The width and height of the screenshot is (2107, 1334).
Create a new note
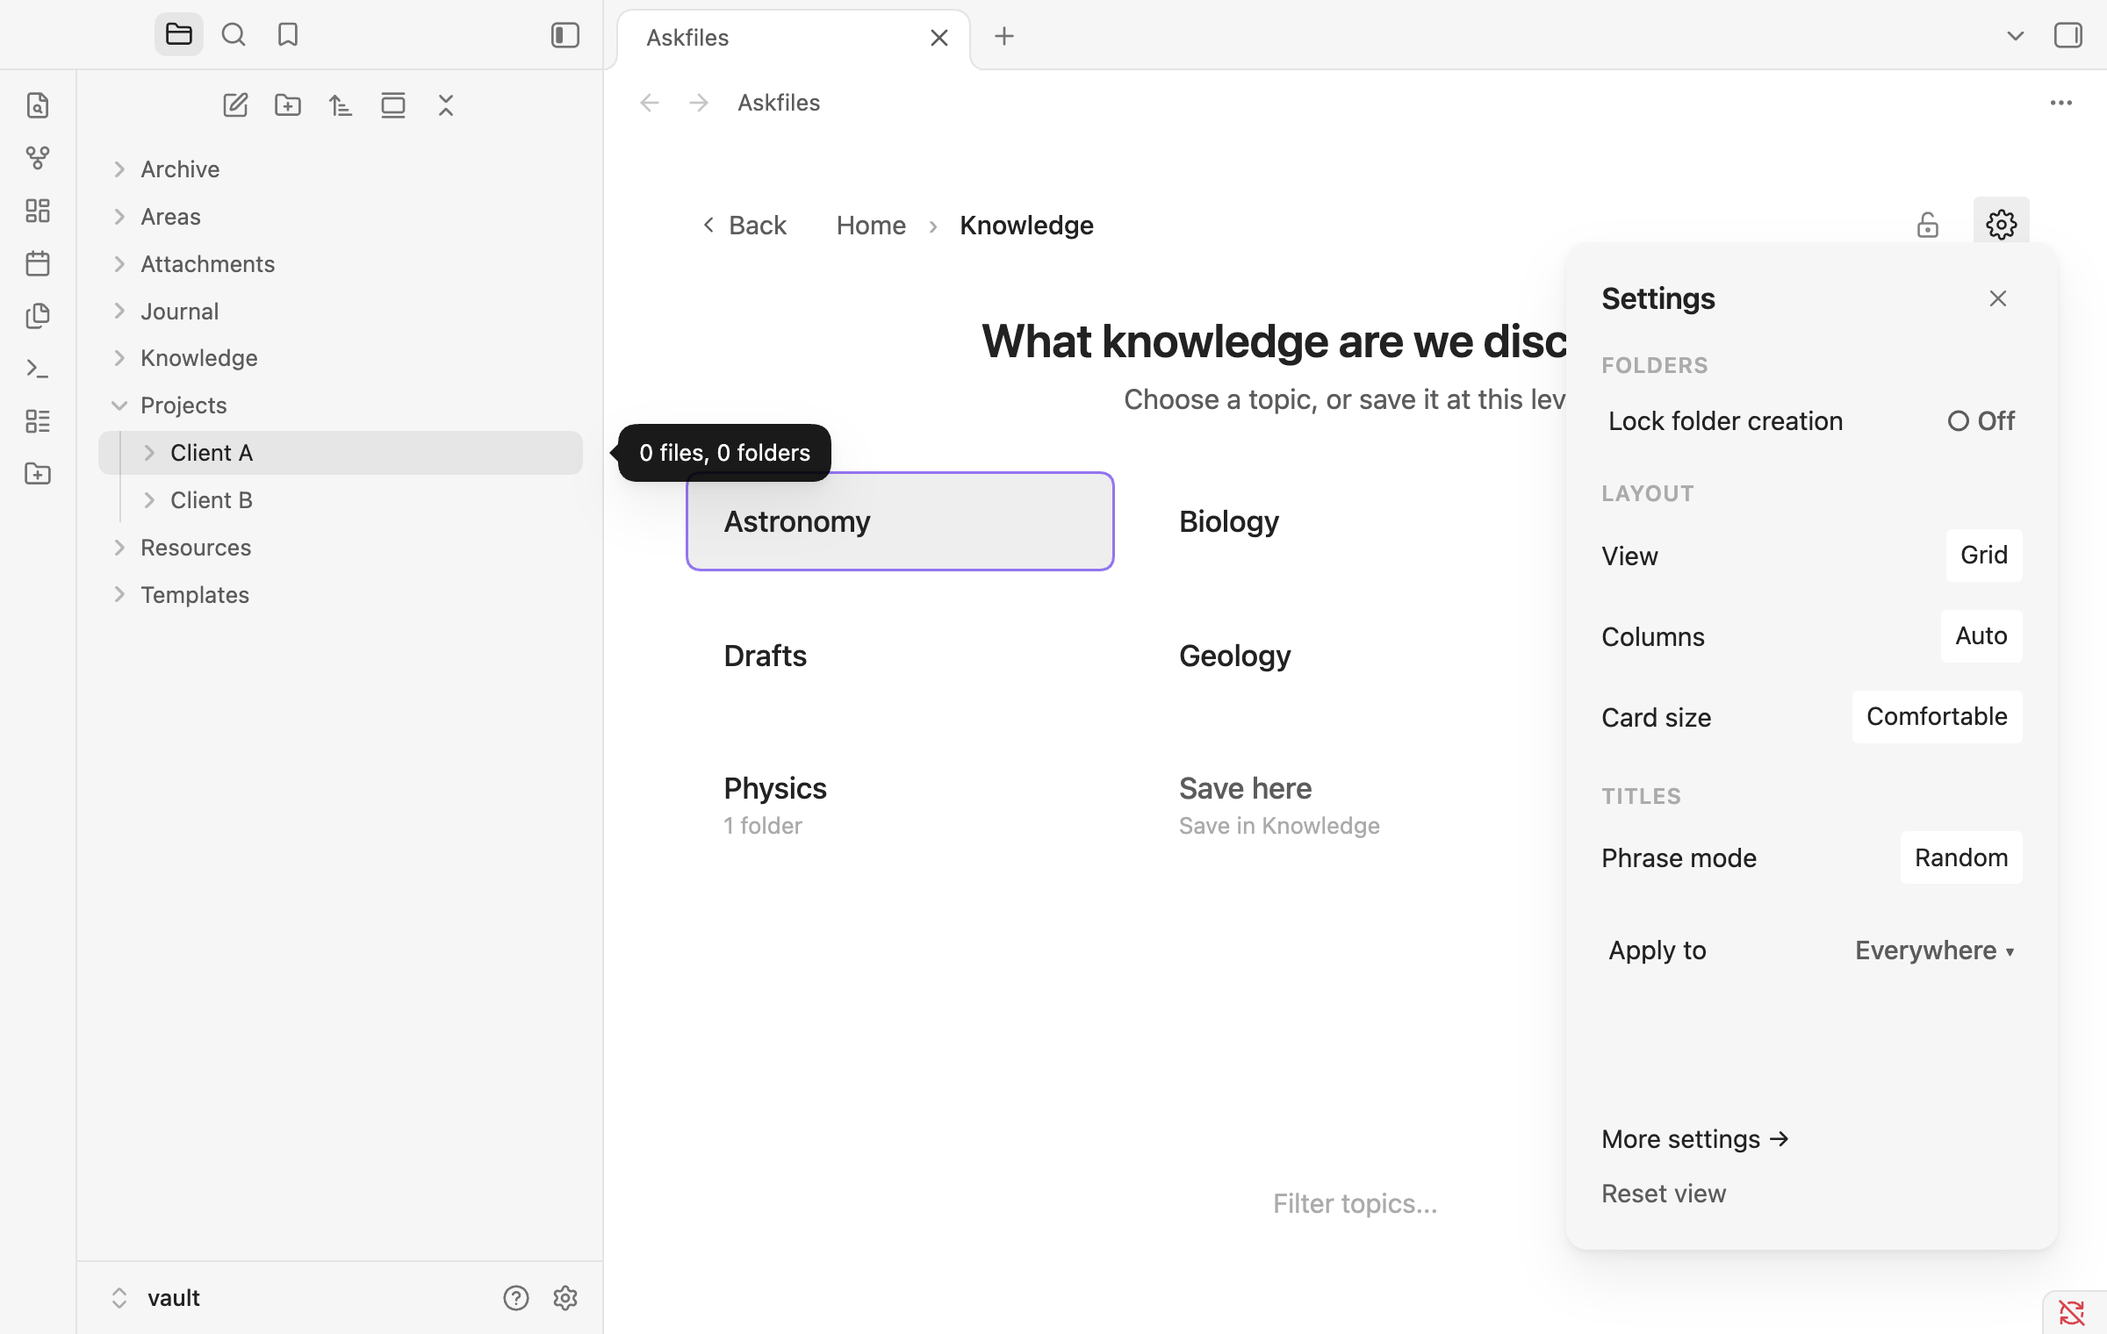235,105
